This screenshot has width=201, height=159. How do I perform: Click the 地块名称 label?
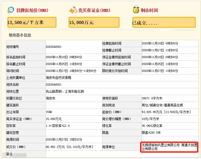point(13,85)
